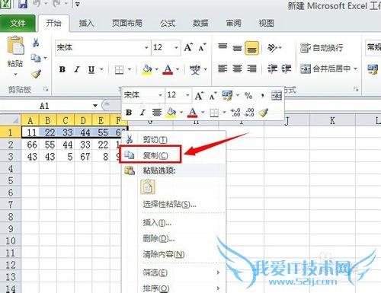Select Align Text Left in the ribbon
Screen dimensions: 381x293
[223, 68]
